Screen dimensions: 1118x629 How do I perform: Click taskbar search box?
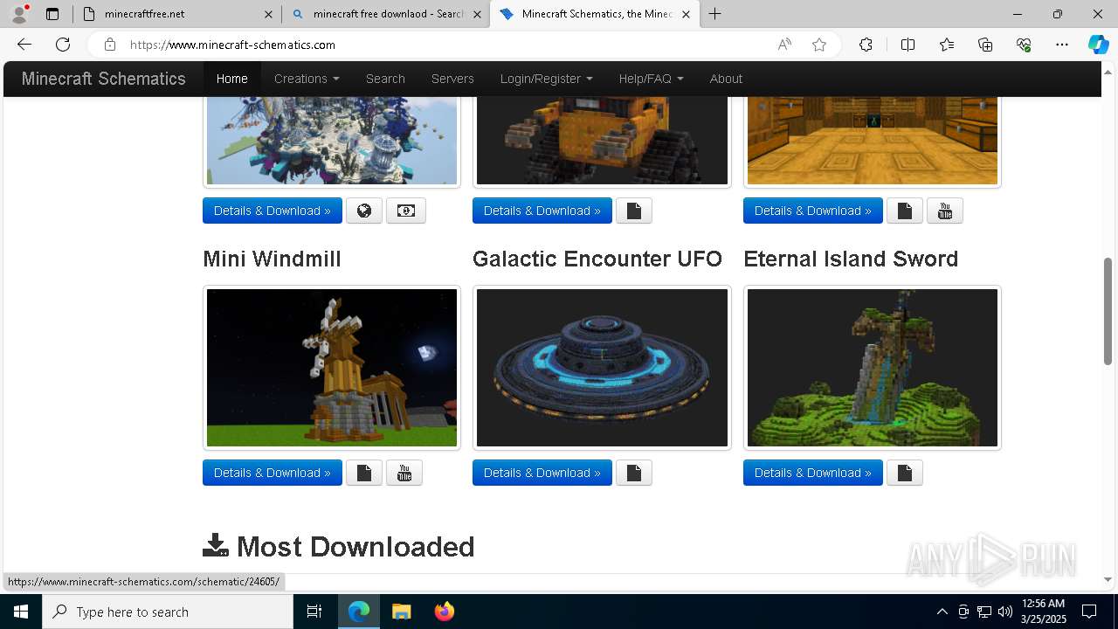pos(168,612)
